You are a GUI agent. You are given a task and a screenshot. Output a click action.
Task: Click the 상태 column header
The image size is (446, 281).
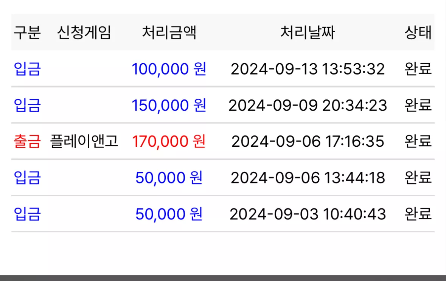click(x=418, y=32)
